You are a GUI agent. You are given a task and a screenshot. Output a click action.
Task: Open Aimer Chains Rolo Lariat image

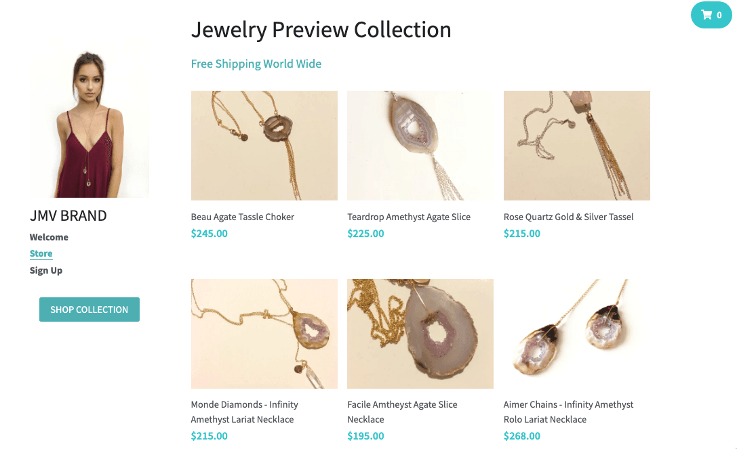tap(577, 334)
